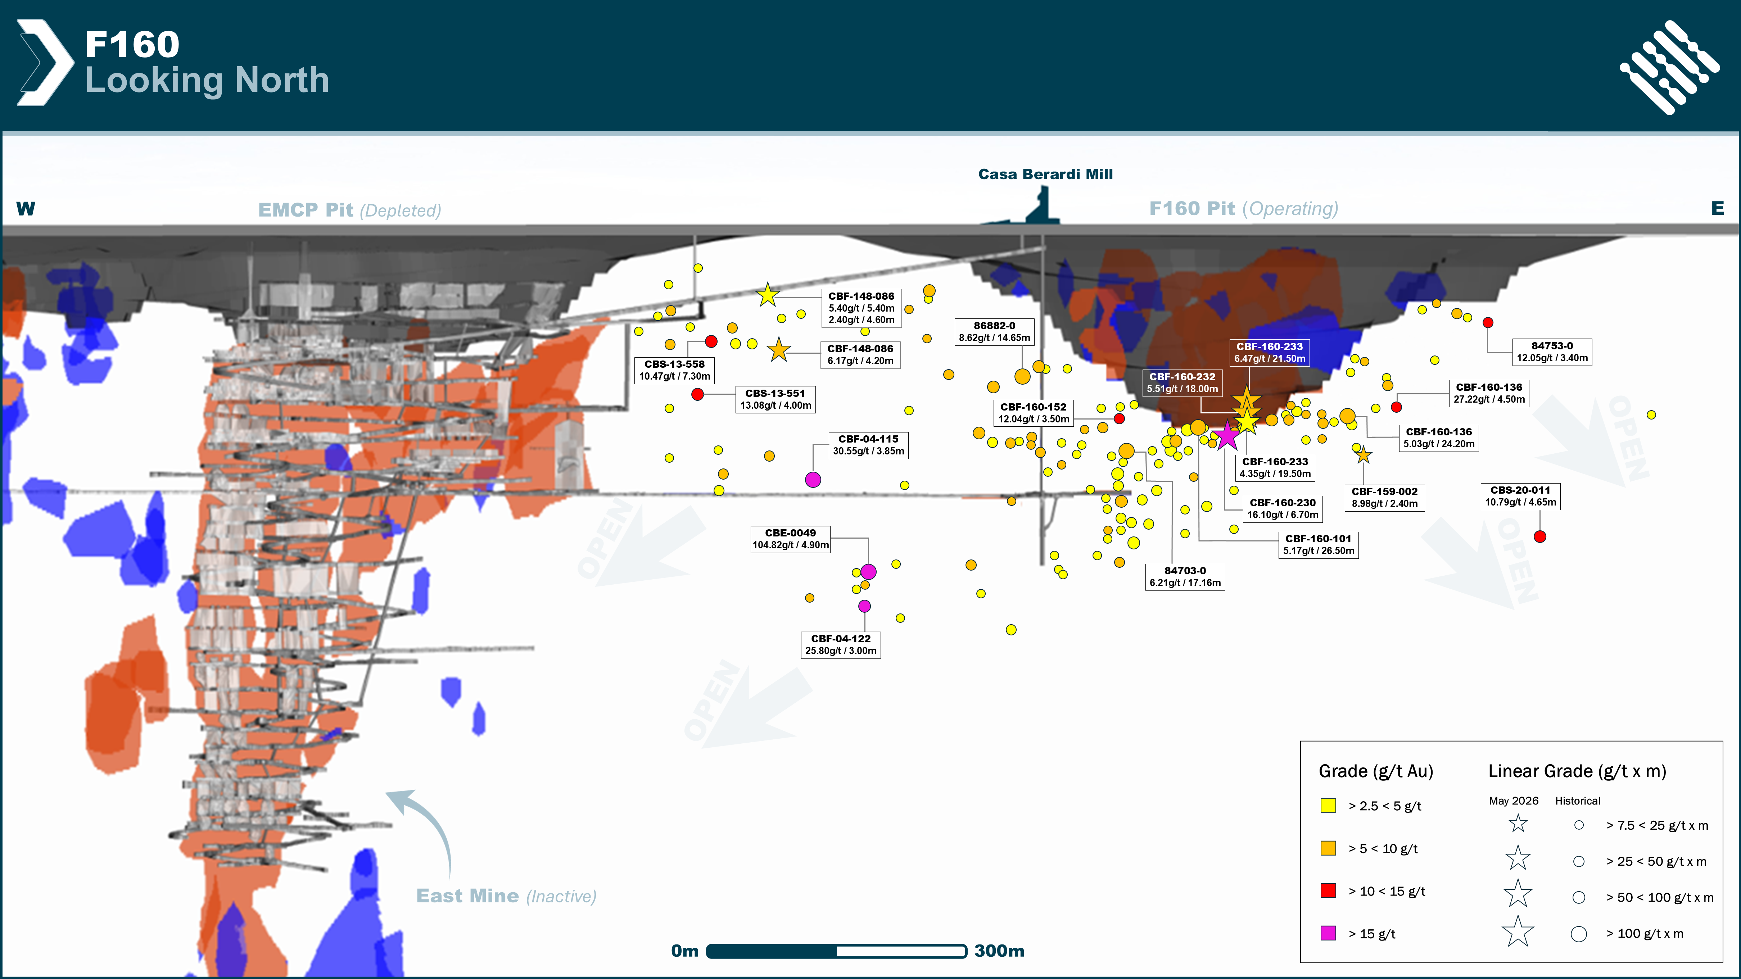The height and width of the screenshot is (979, 1741).
Task: Click the 'E' east direction marker
Action: point(1717,208)
